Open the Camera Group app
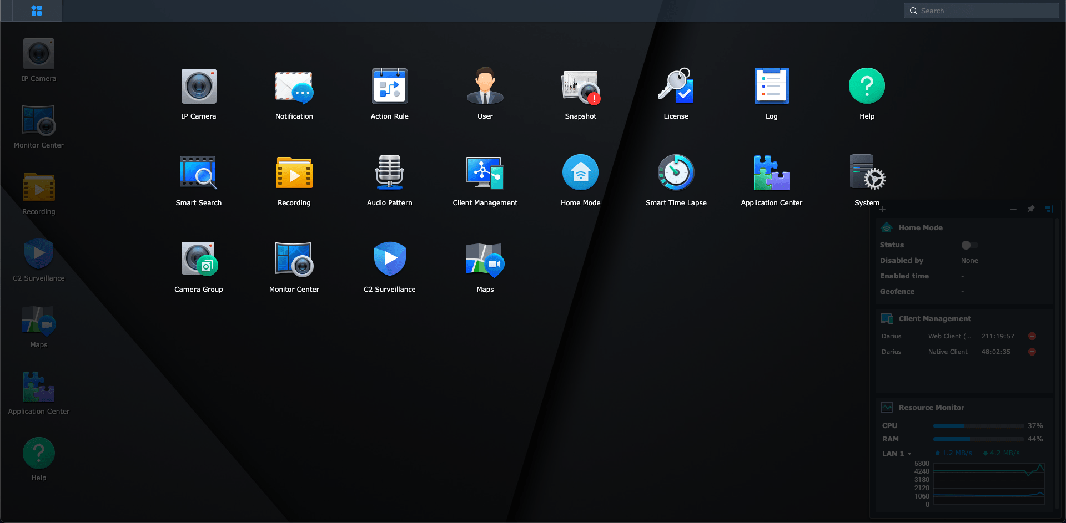1066x523 pixels. point(198,260)
